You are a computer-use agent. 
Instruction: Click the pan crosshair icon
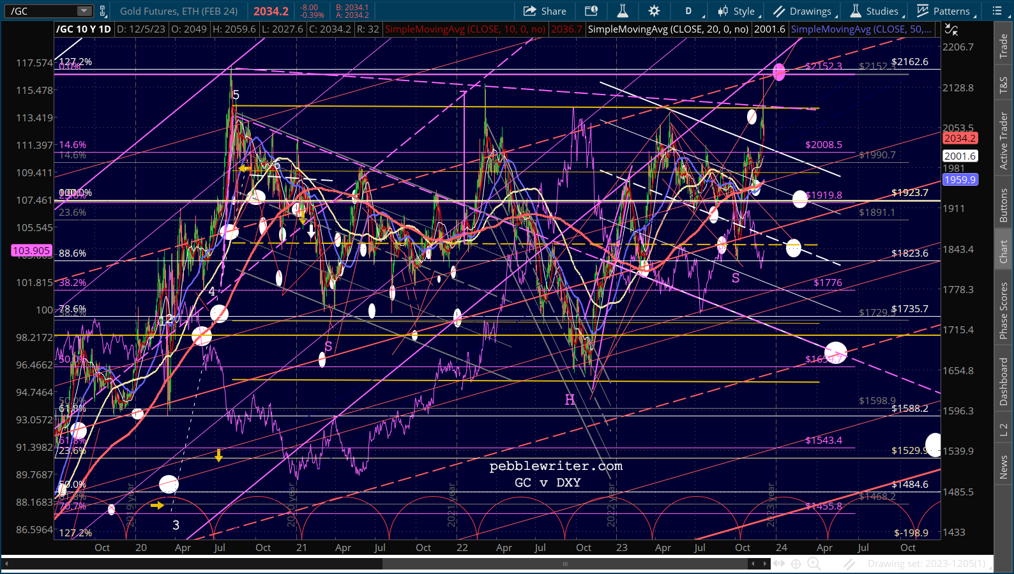point(796,563)
